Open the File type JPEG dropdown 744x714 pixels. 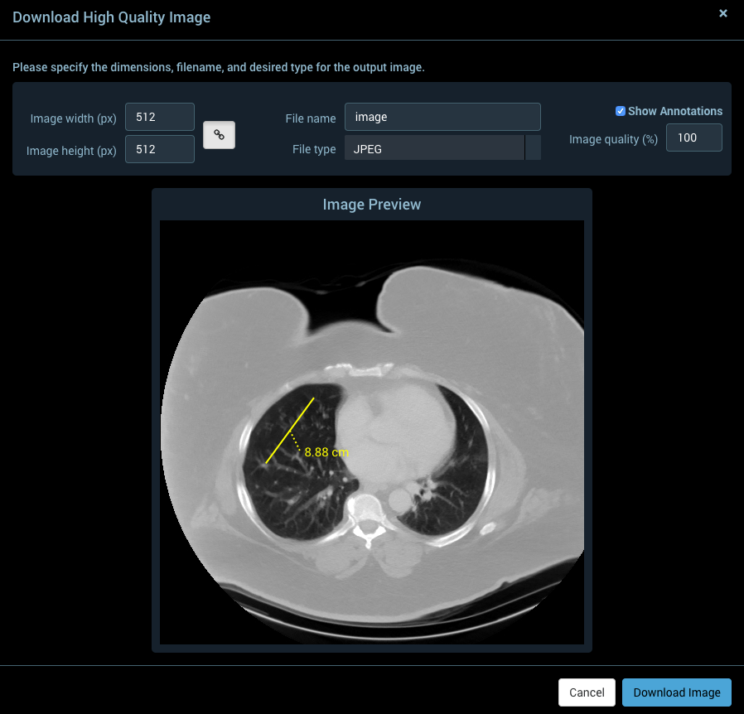pyautogui.click(x=442, y=147)
